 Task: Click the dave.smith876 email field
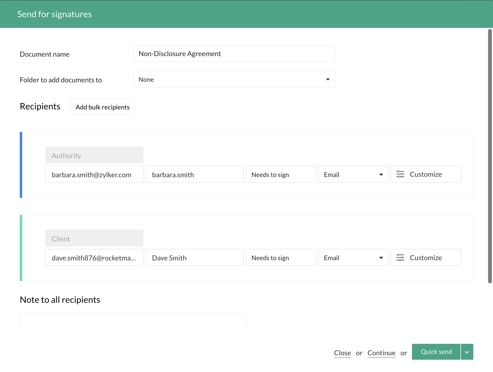coord(94,258)
